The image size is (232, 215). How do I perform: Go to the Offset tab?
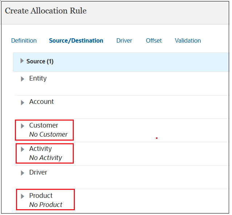[154, 41]
